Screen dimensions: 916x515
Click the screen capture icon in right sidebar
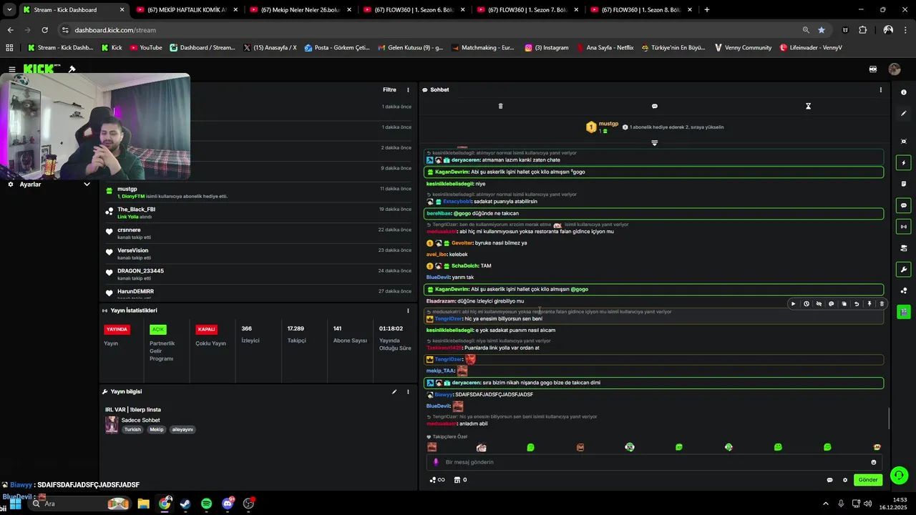tap(904, 142)
